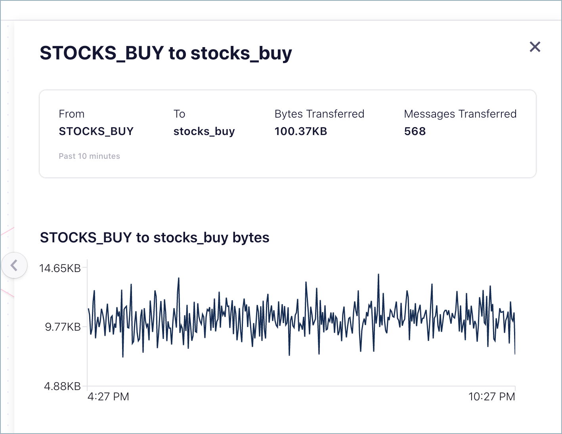Click the From label in summary card
The width and height of the screenshot is (562, 434).
tap(71, 114)
